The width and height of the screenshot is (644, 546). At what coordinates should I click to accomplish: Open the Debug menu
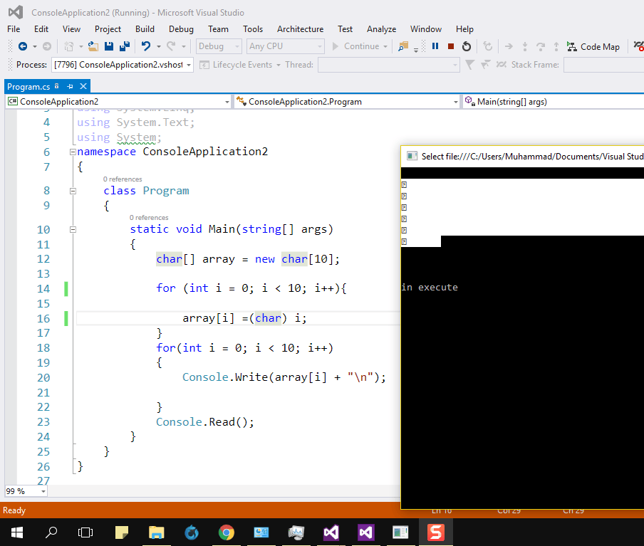(181, 29)
